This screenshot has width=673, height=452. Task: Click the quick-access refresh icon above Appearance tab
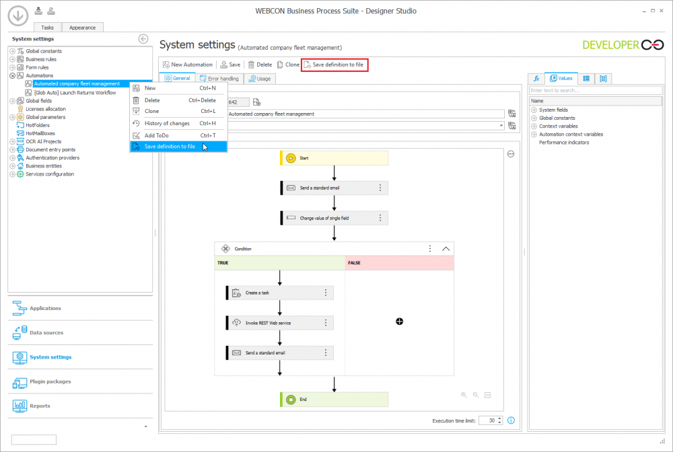click(x=51, y=11)
